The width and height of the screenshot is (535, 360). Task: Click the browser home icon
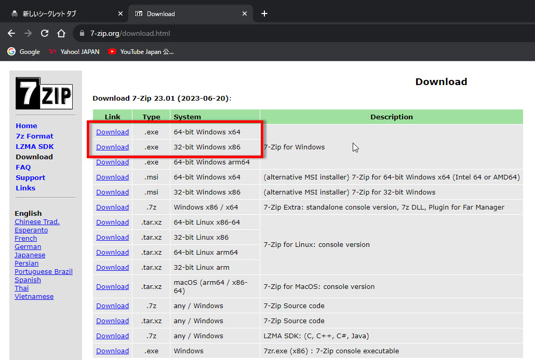coord(61,33)
